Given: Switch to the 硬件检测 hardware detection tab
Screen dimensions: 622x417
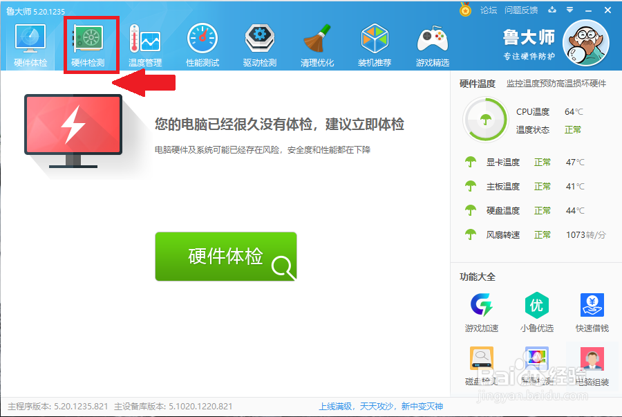Looking at the screenshot, I should [88, 44].
